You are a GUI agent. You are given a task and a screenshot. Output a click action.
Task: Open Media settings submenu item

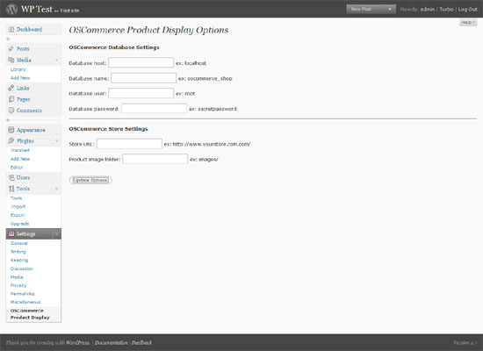click(x=17, y=277)
